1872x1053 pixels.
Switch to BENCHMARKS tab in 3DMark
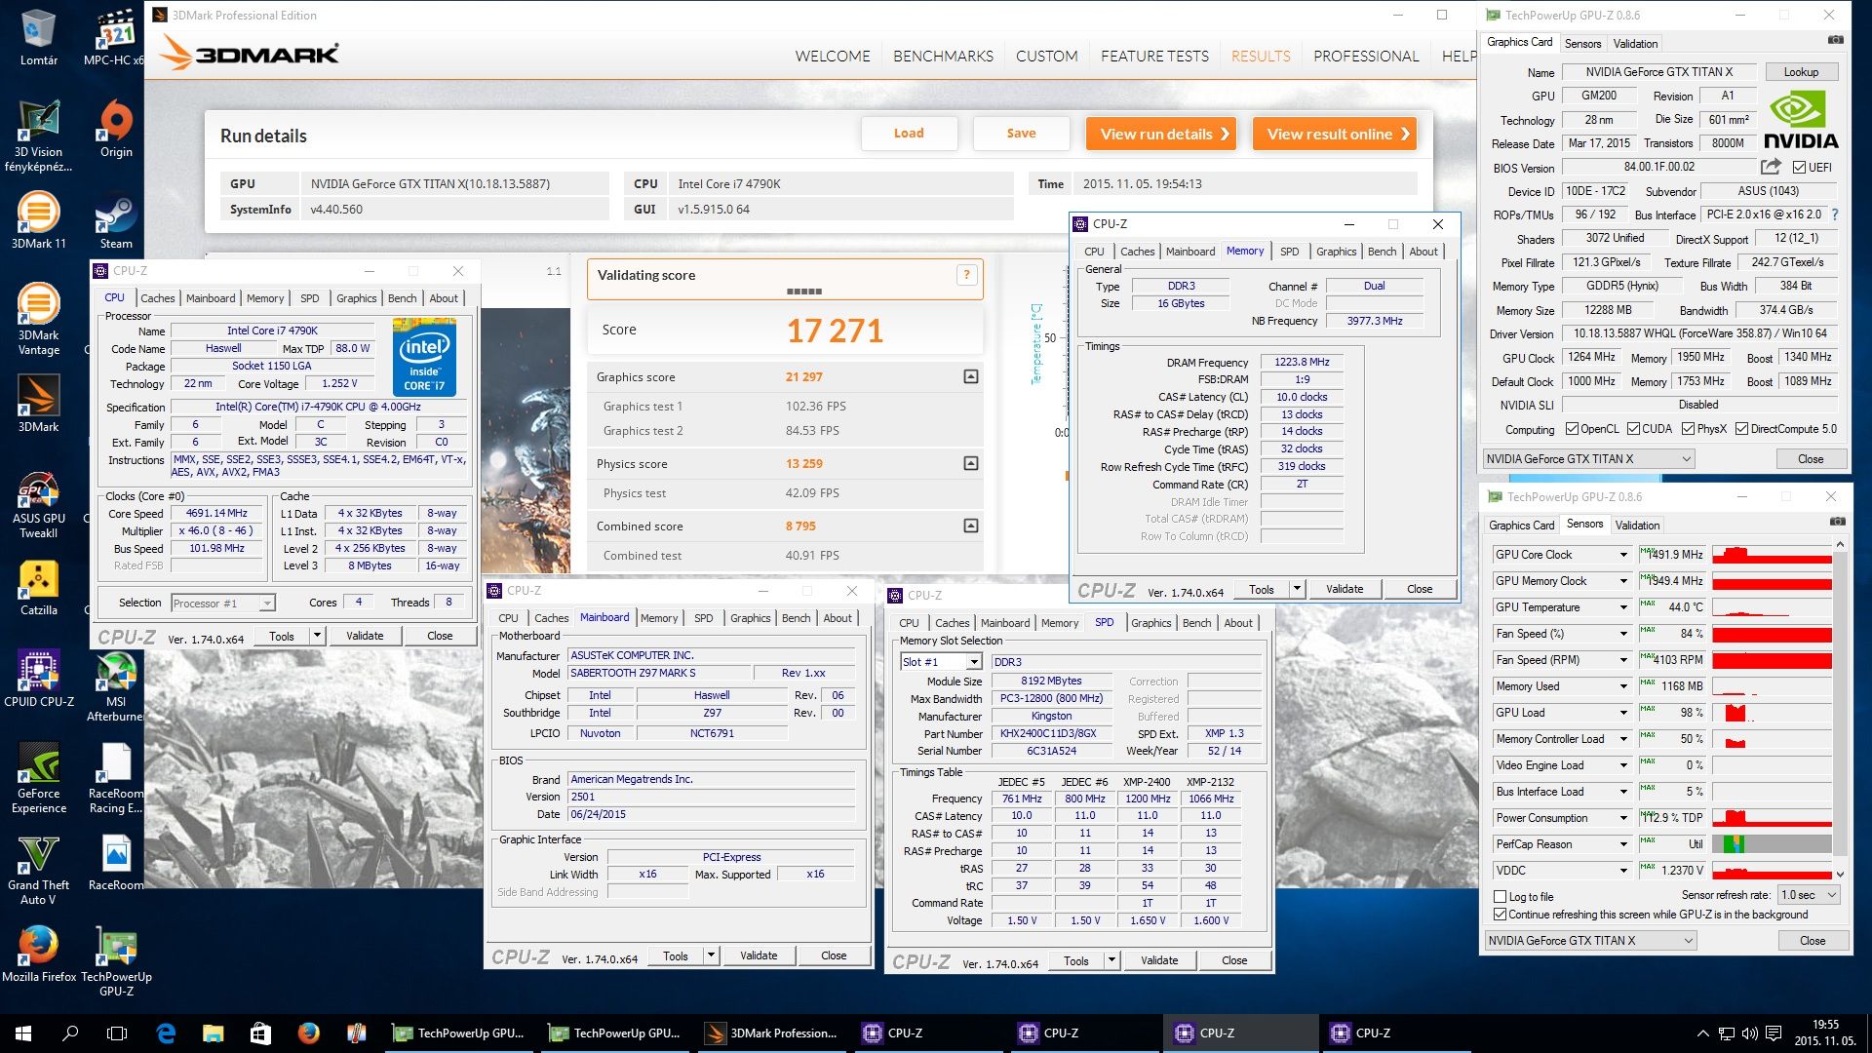click(x=943, y=56)
